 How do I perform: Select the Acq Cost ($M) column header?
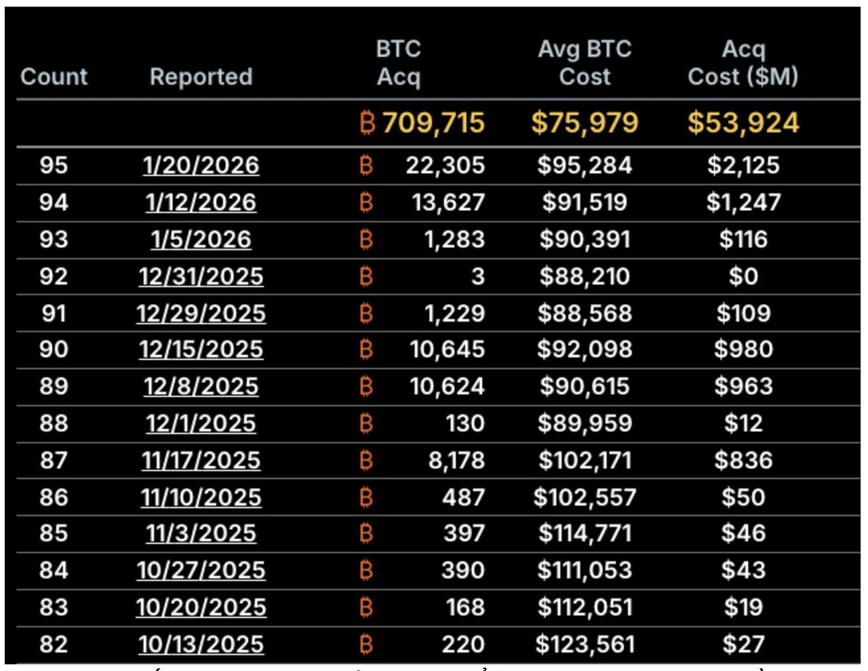click(x=743, y=63)
